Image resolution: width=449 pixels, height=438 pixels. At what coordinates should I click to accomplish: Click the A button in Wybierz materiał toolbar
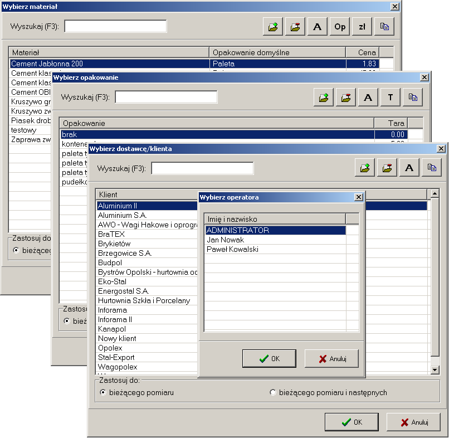point(318,27)
